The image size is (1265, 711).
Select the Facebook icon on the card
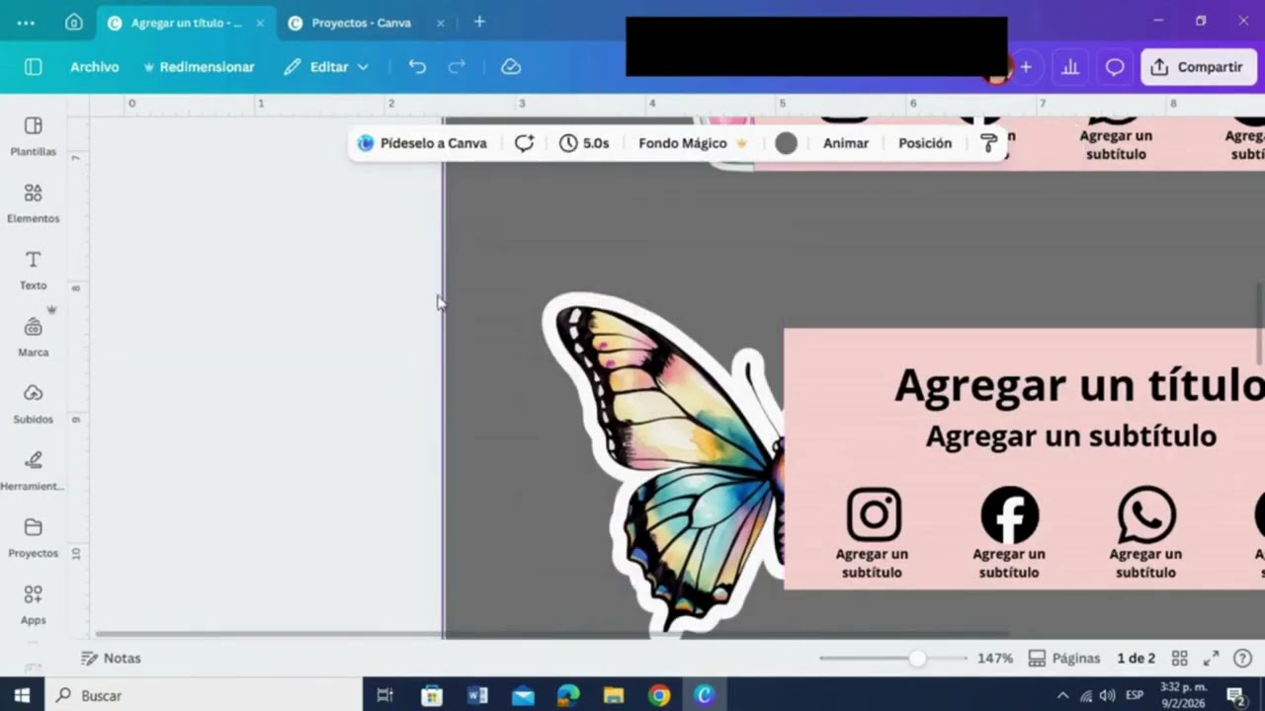(x=1009, y=514)
